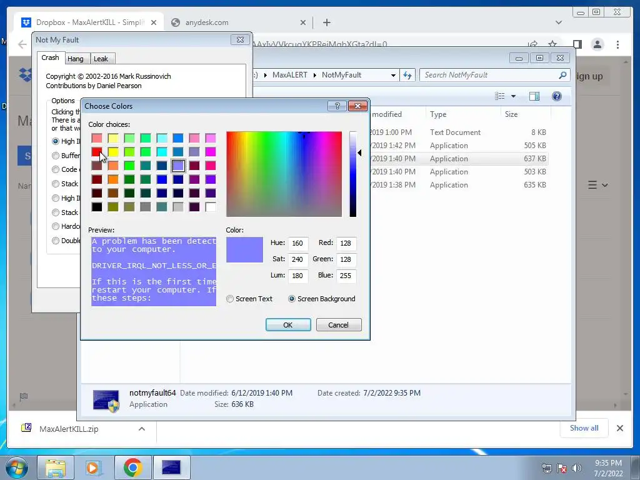
Task: Select Hardcoded breakpoint radio option
Action: [56, 226]
